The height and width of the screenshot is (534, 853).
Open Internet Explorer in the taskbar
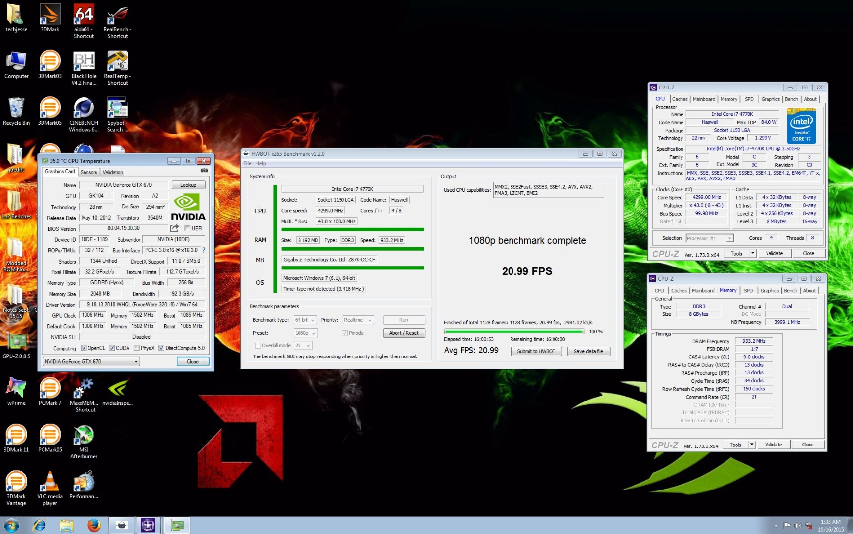39,525
